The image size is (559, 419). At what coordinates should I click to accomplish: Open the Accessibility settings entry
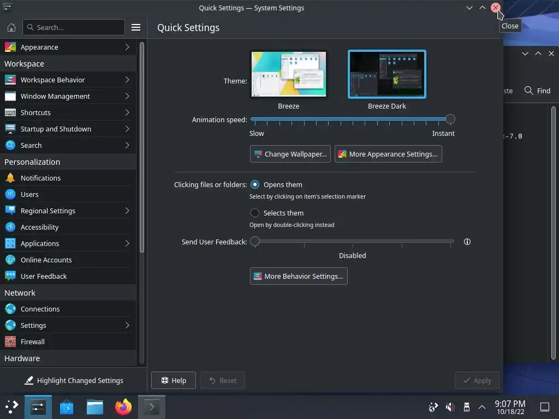[x=68, y=227]
